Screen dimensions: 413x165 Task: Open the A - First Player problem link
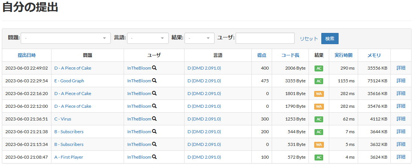[x=69, y=157]
